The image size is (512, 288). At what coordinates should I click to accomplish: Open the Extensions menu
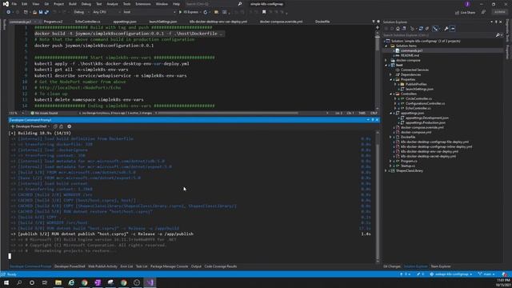point(143,4)
